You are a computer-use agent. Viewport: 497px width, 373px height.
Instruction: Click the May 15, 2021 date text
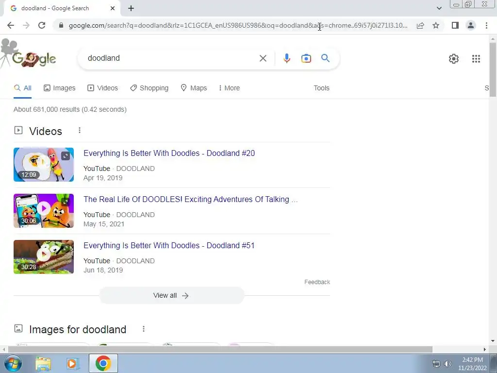pos(104,224)
